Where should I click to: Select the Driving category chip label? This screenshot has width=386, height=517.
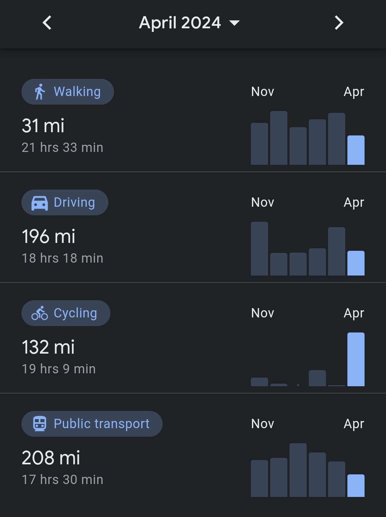74,202
